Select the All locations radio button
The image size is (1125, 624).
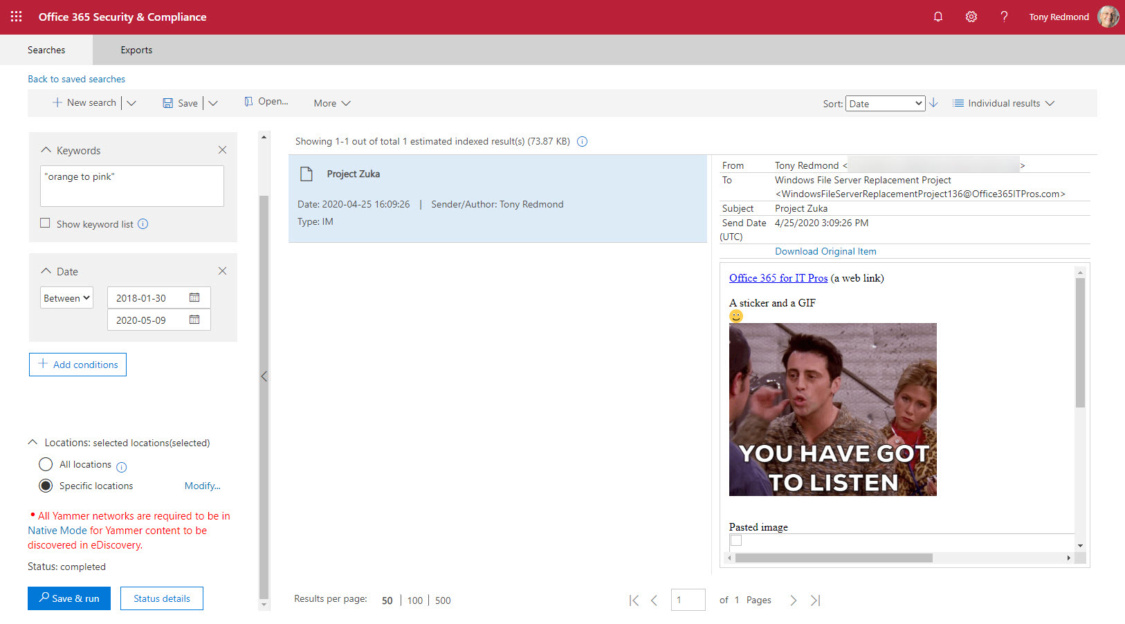(x=46, y=464)
